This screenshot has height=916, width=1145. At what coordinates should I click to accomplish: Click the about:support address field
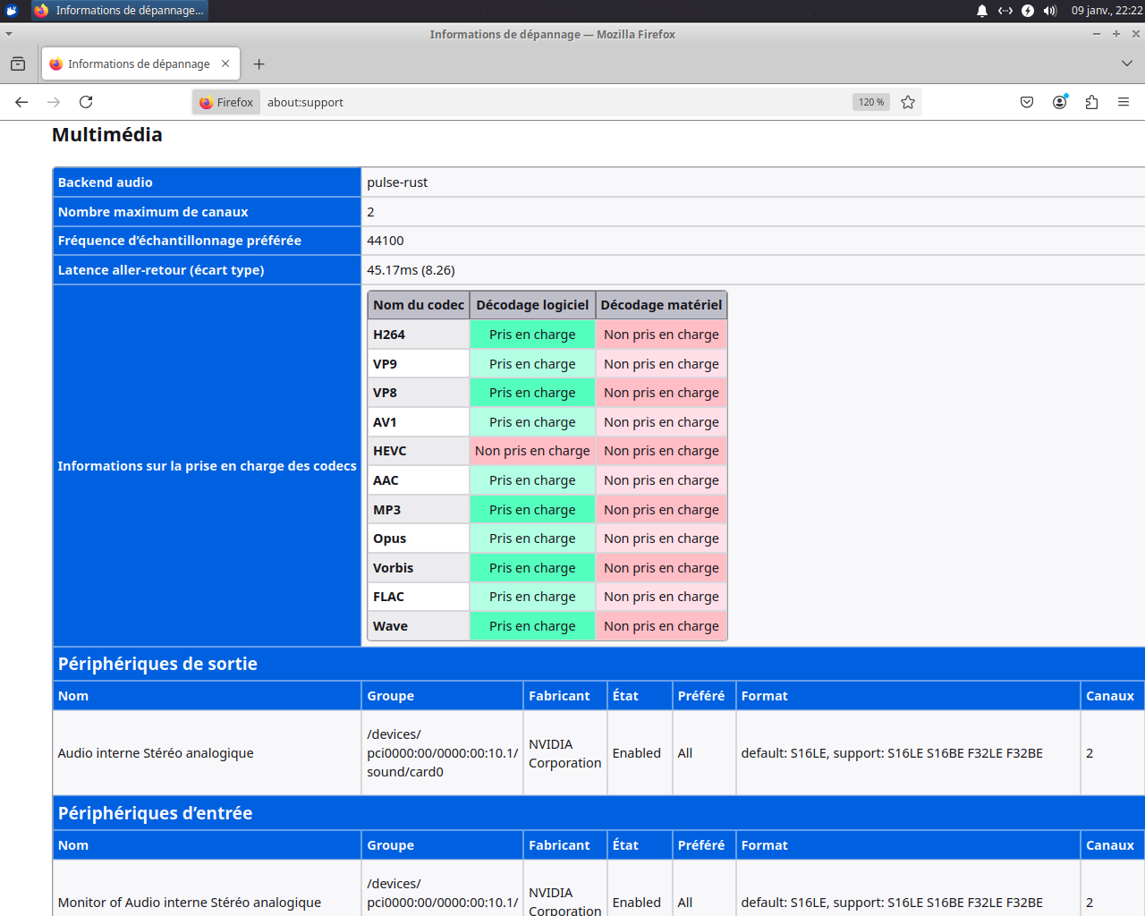pyautogui.click(x=555, y=102)
